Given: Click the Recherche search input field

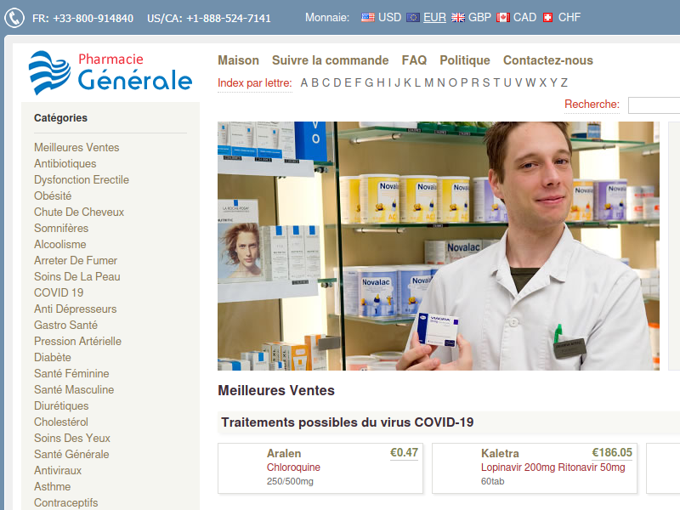Looking at the screenshot, I should (653, 105).
